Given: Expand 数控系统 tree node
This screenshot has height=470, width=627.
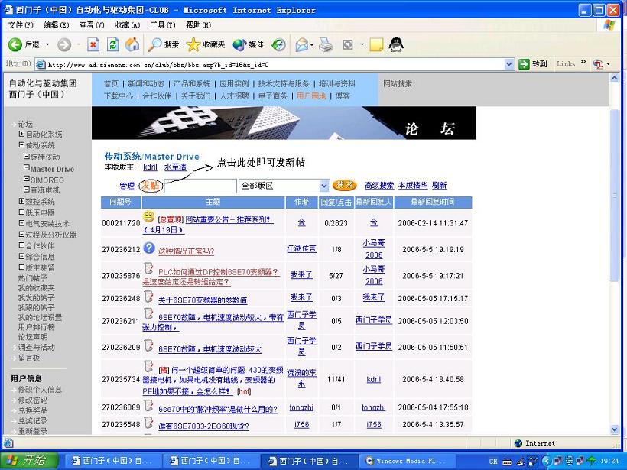Looking at the screenshot, I should tap(21, 201).
